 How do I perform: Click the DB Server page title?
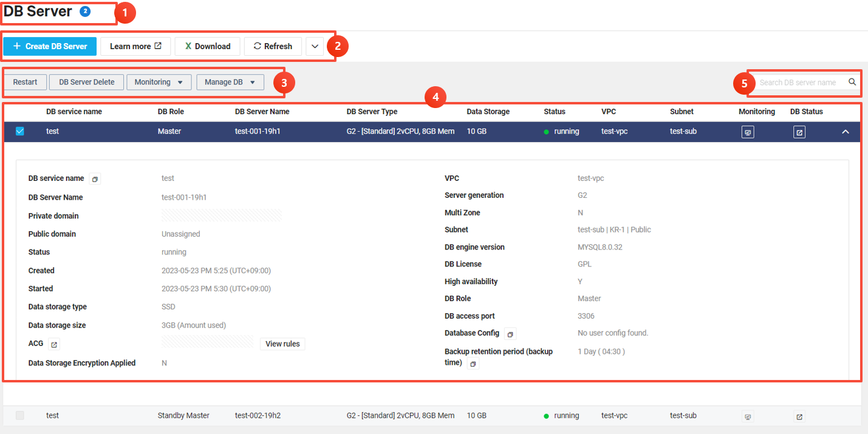pos(38,11)
